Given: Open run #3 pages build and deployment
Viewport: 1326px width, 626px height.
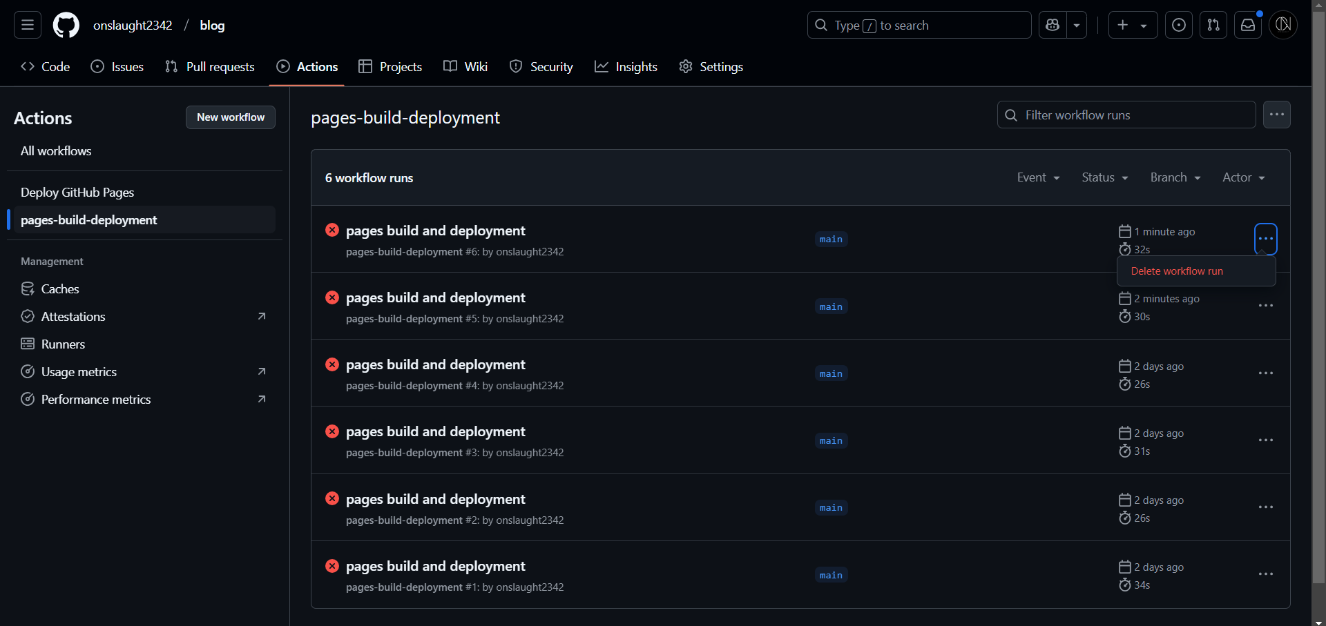Looking at the screenshot, I should (x=435, y=431).
